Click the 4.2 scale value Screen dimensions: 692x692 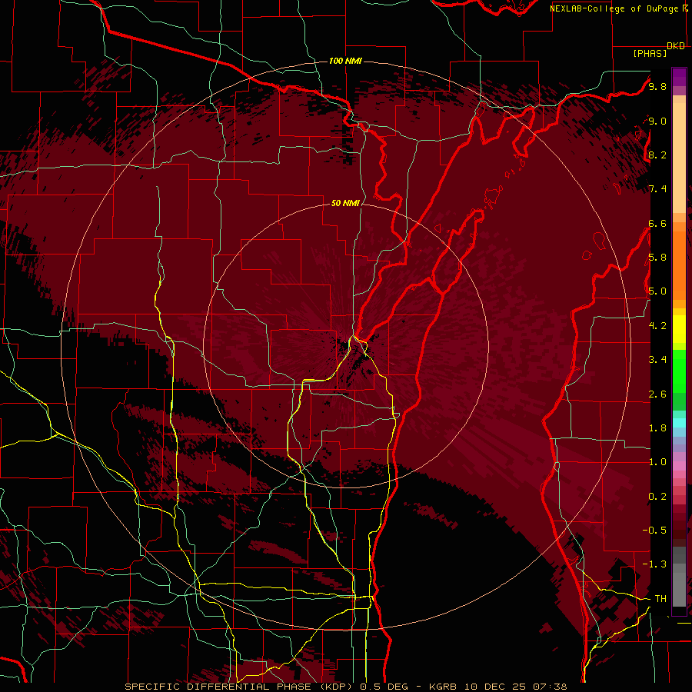[657, 326]
